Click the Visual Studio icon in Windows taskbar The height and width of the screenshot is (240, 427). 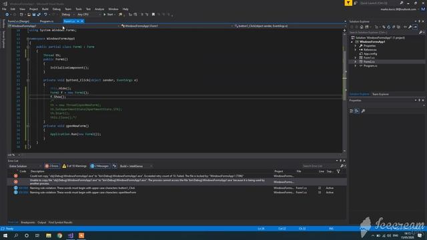click(x=70, y=235)
